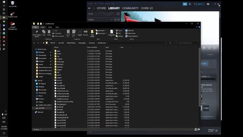
Task: Select Network in navigation pane
Action: click(x=40, y=112)
